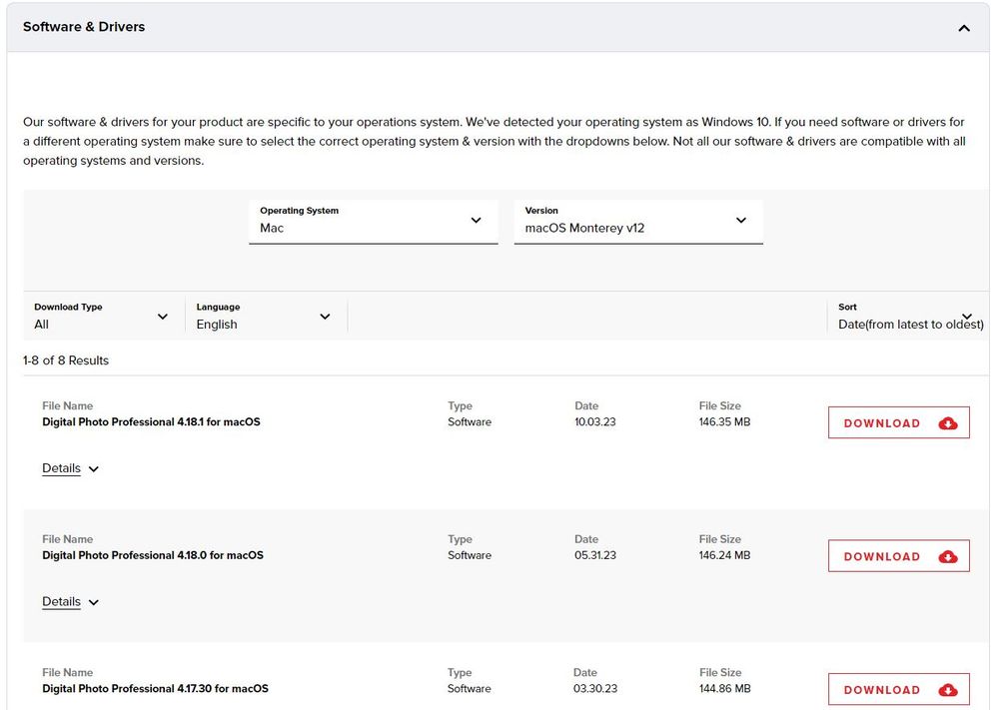The width and height of the screenshot is (998, 710).
Task: Click the Details chevron arrow under 4.18.0
Action: click(x=94, y=603)
